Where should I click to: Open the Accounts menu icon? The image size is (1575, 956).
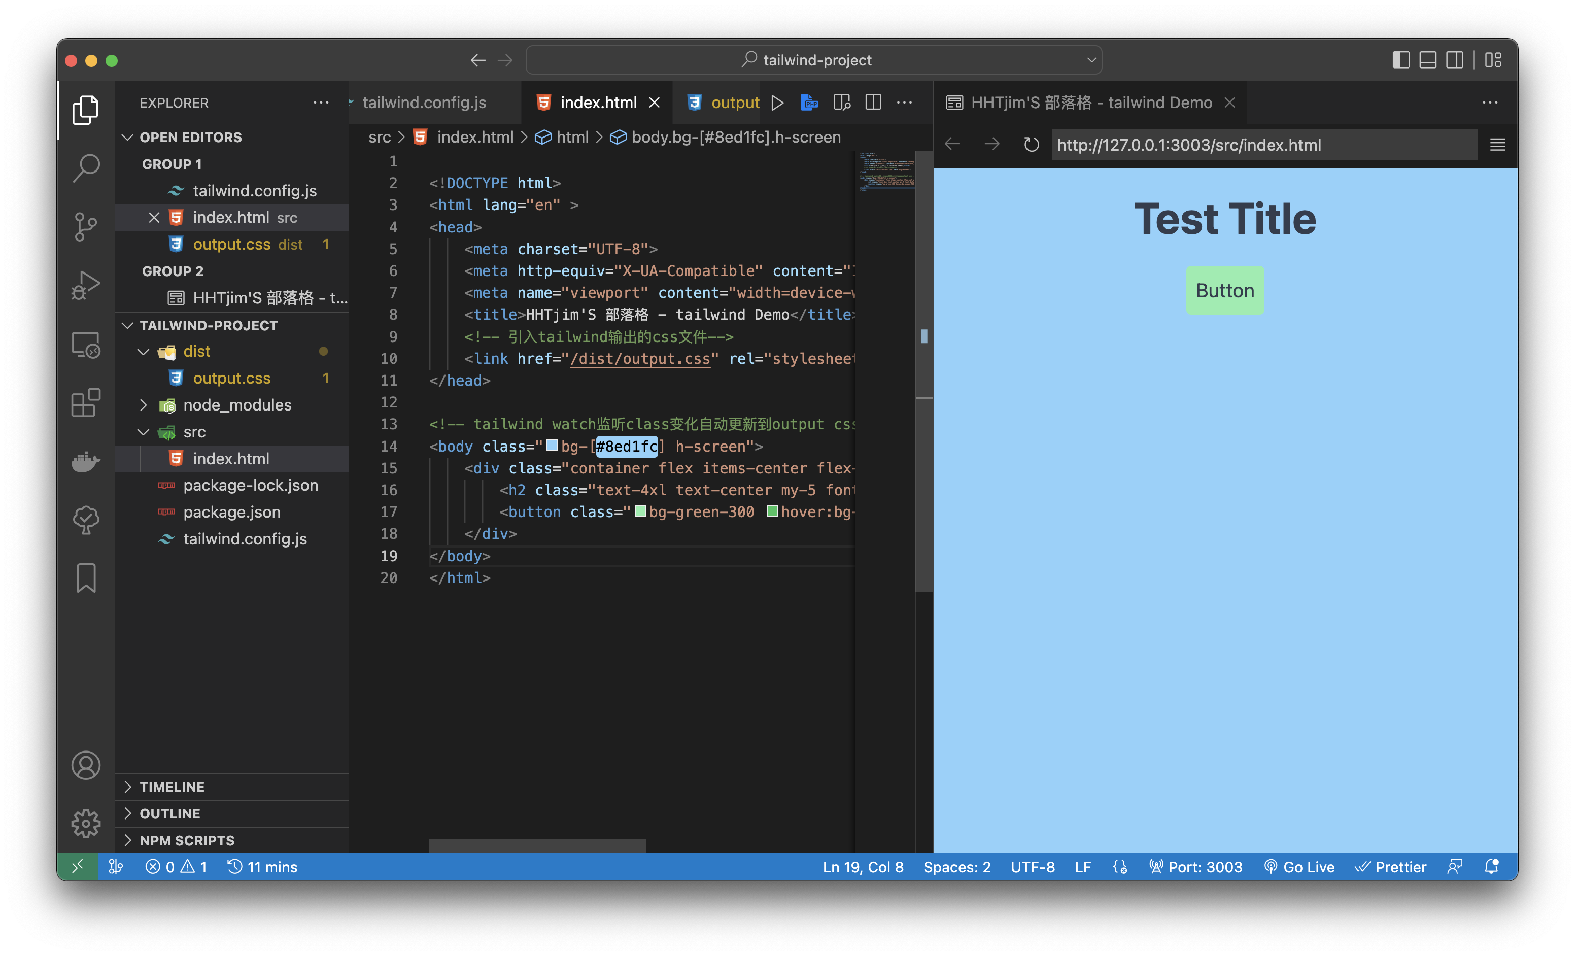[x=86, y=765]
